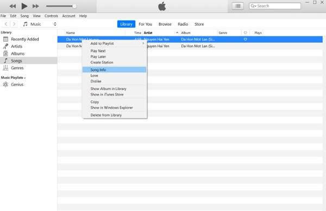This screenshot has height=211, width=326.
Task: Open the Music media type dropdown
Action: click(39, 24)
